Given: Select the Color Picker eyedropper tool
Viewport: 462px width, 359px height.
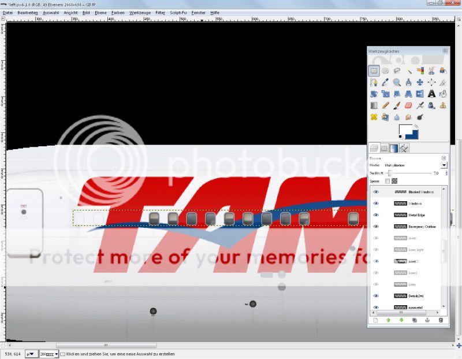Looking at the screenshot, I should 385,83.
